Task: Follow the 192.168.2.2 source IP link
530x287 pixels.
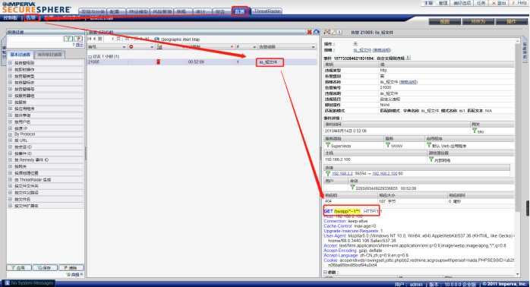Action: click(342, 173)
